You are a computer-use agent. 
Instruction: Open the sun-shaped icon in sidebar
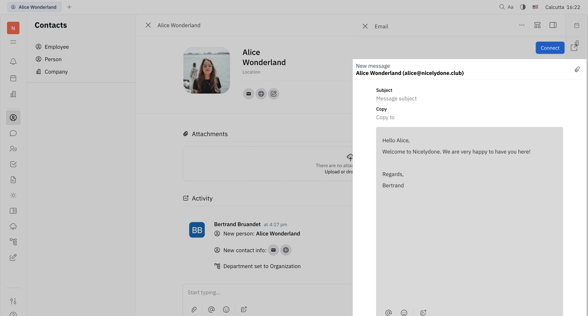(x=13, y=195)
